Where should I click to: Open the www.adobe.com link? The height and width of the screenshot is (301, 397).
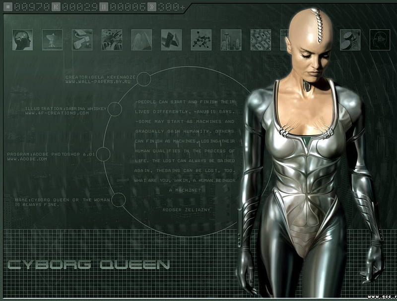point(27,159)
